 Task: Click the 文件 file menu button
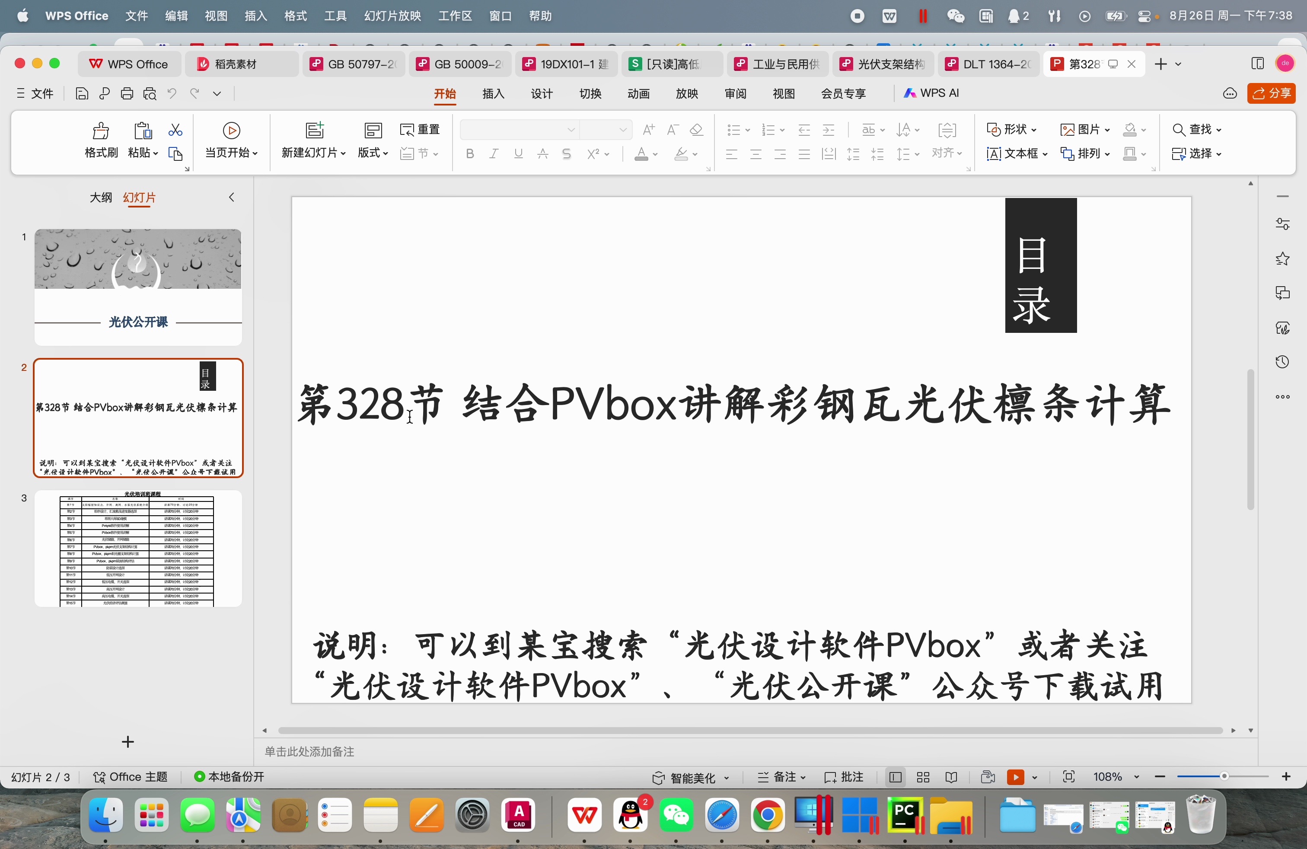(36, 94)
